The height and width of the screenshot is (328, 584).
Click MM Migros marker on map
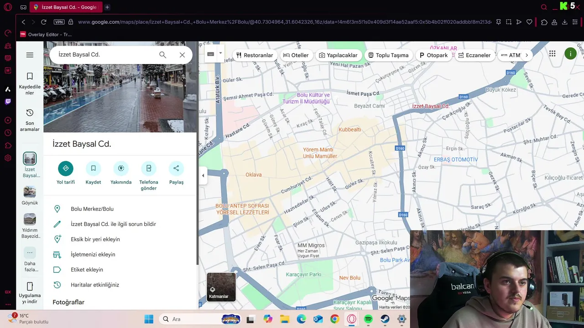coord(311,246)
